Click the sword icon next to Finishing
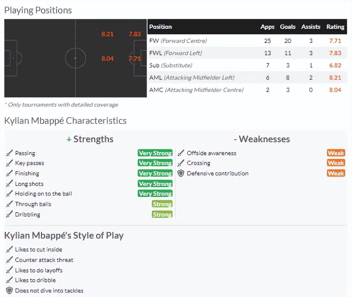 click(x=9, y=173)
